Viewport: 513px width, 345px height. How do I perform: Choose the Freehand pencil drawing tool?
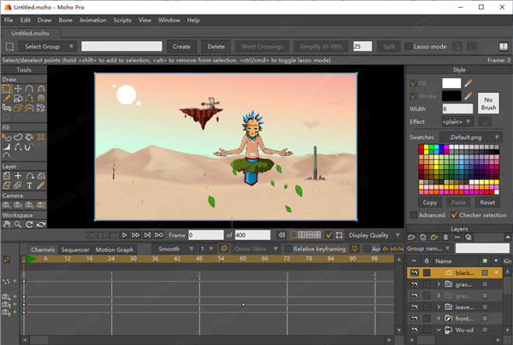tap(7, 98)
